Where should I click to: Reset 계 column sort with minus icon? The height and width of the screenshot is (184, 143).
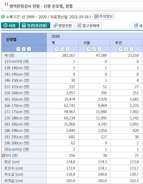pyautogui.click(x=68, y=49)
